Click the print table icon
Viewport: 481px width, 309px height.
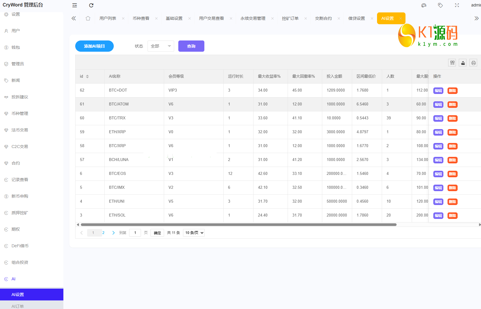474,63
